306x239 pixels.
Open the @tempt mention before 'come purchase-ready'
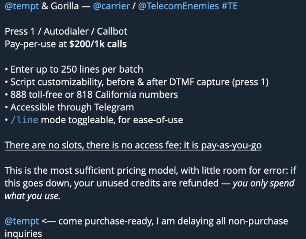22,221
